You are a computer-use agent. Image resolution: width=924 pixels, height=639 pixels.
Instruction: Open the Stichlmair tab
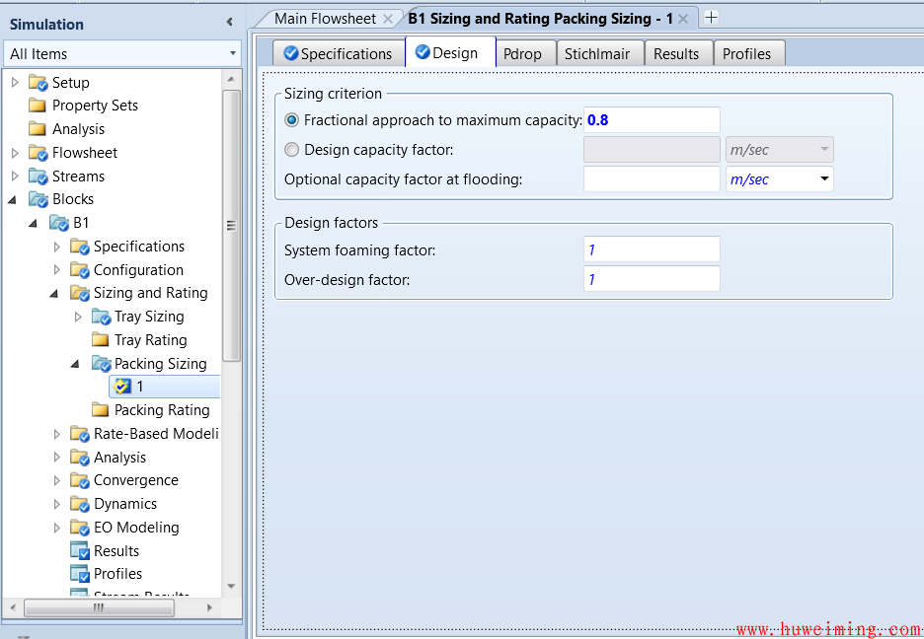coord(596,54)
